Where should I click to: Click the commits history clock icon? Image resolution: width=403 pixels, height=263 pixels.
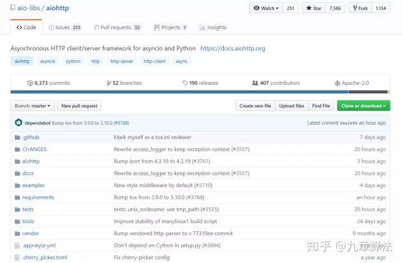pos(30,83)
